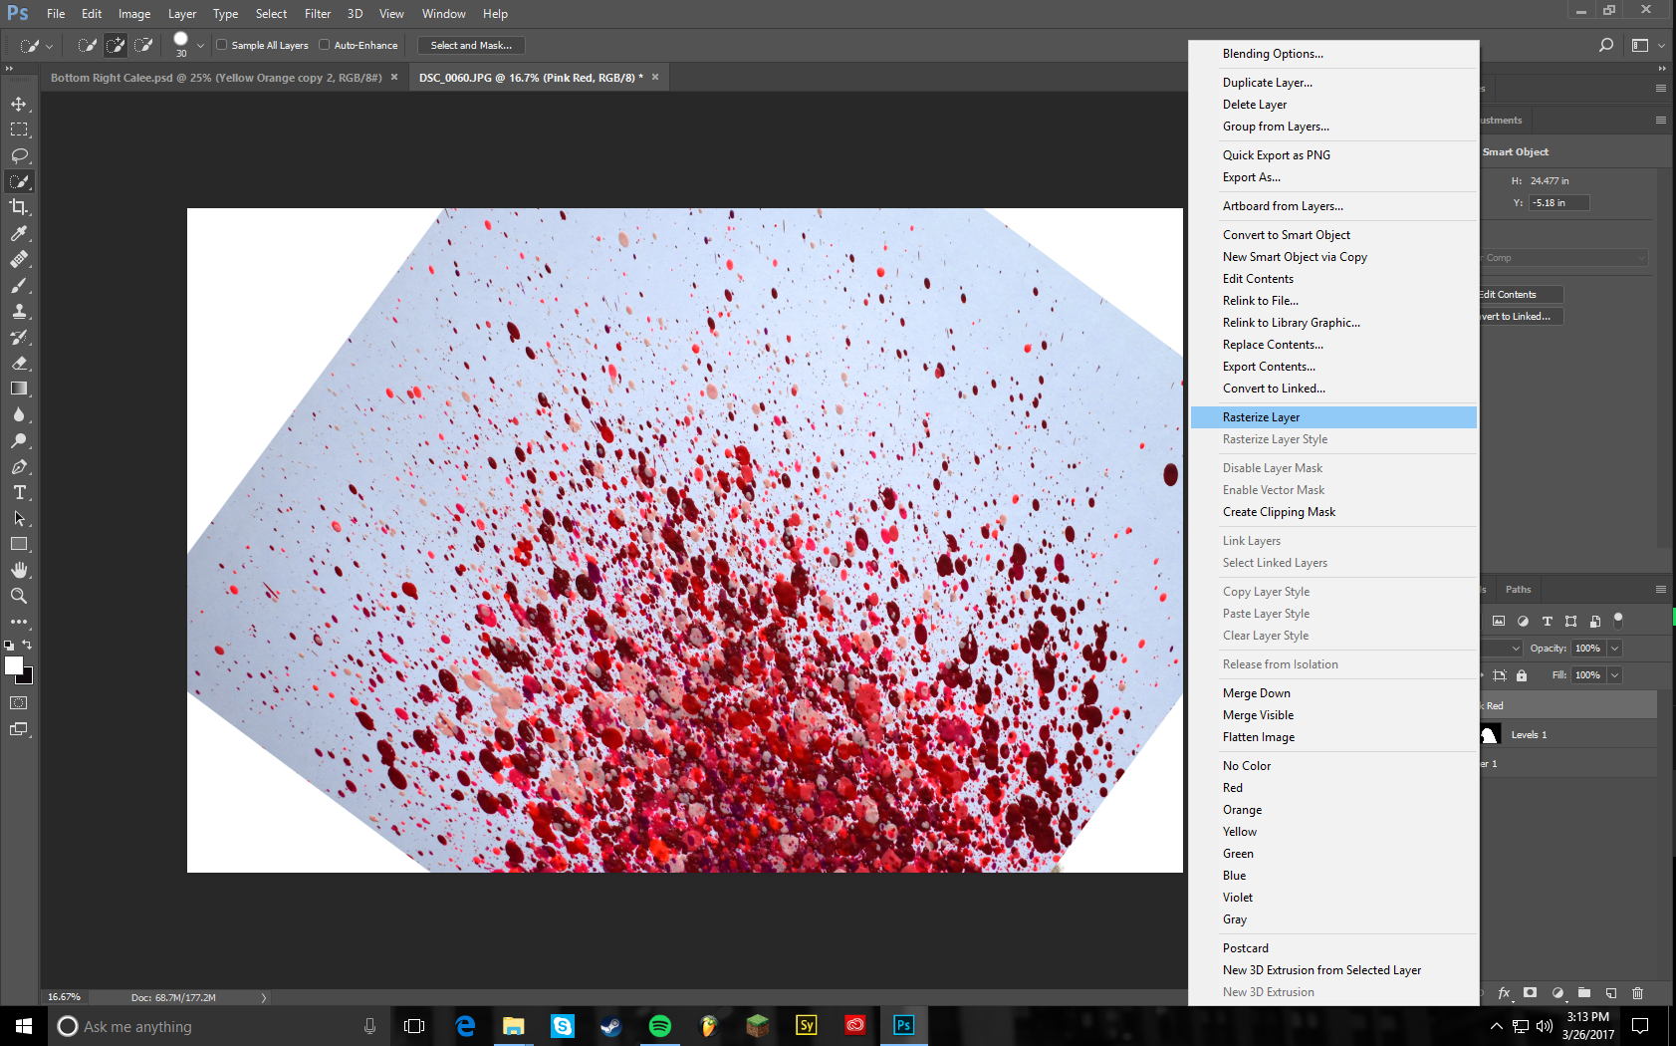Select the Move tool

click(x=19, y=104)
